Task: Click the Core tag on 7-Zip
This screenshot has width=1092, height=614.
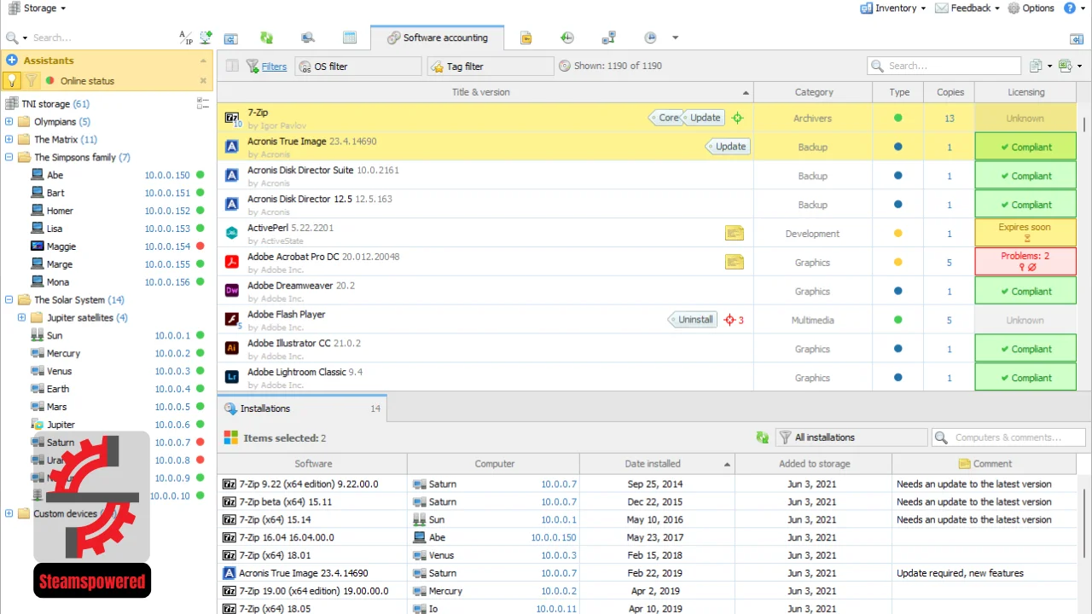Action: (x=668, y=118)
